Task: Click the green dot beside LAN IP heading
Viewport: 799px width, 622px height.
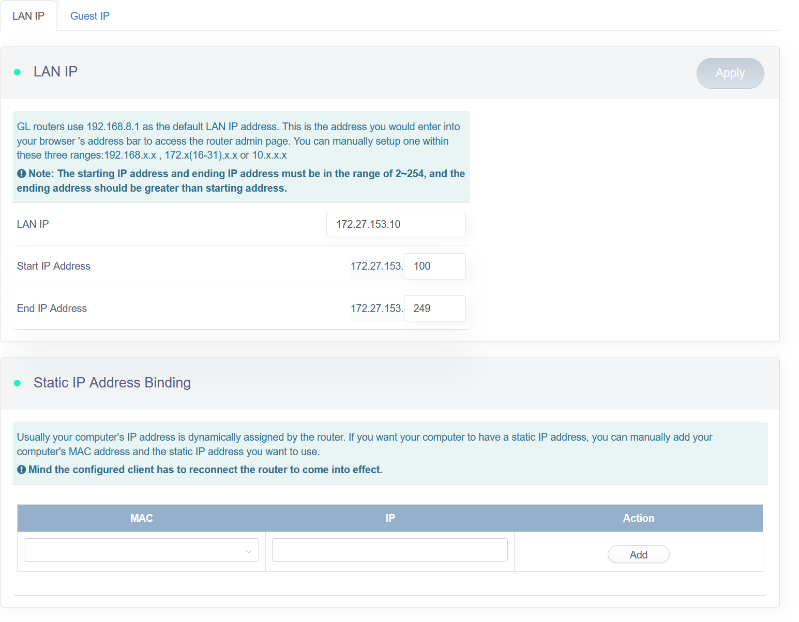Action: coord(18,72)
